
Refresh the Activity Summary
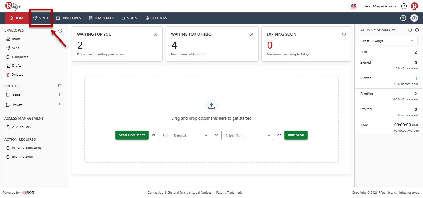[410, 30]
